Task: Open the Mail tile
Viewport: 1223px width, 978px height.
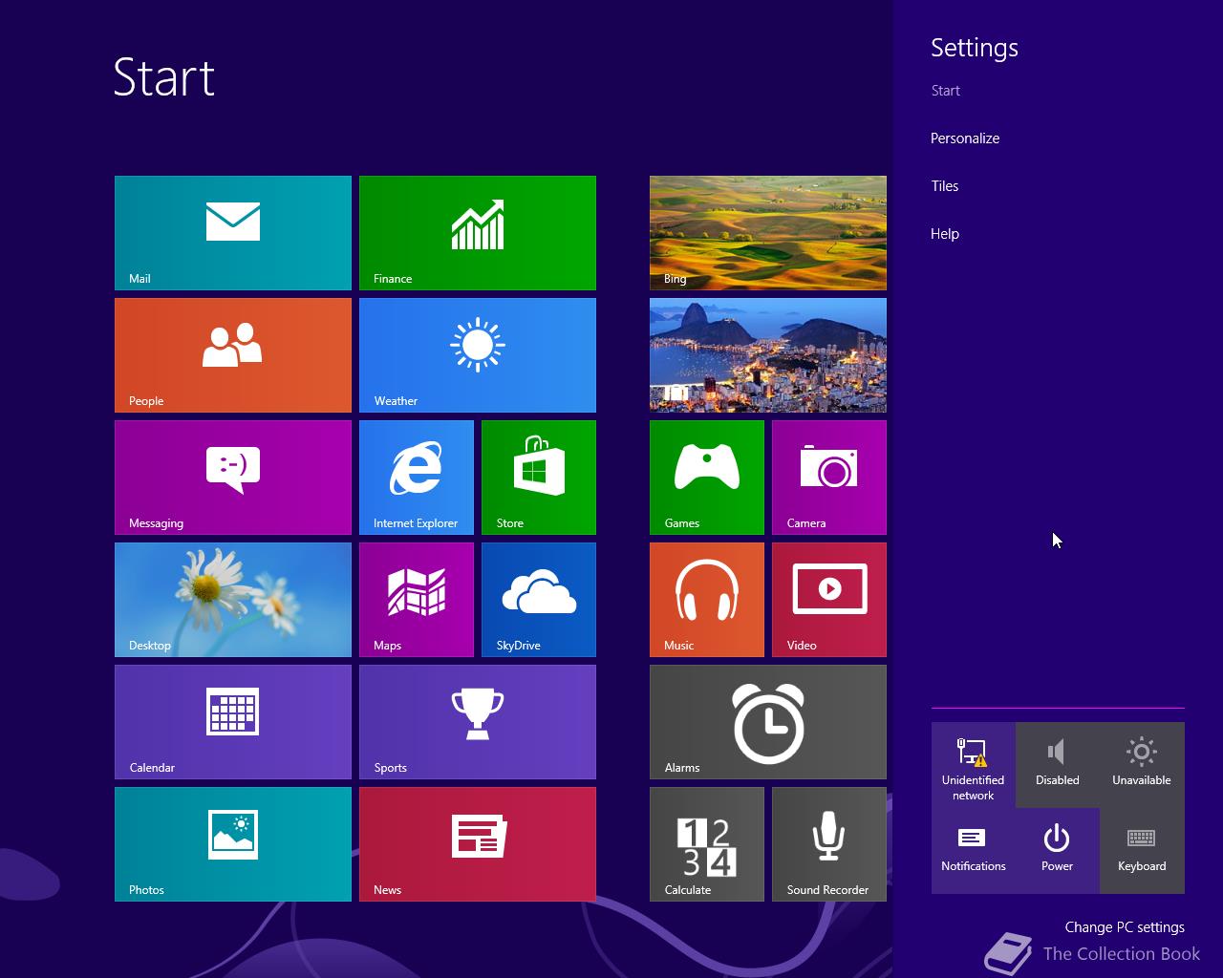Action: 233,233
